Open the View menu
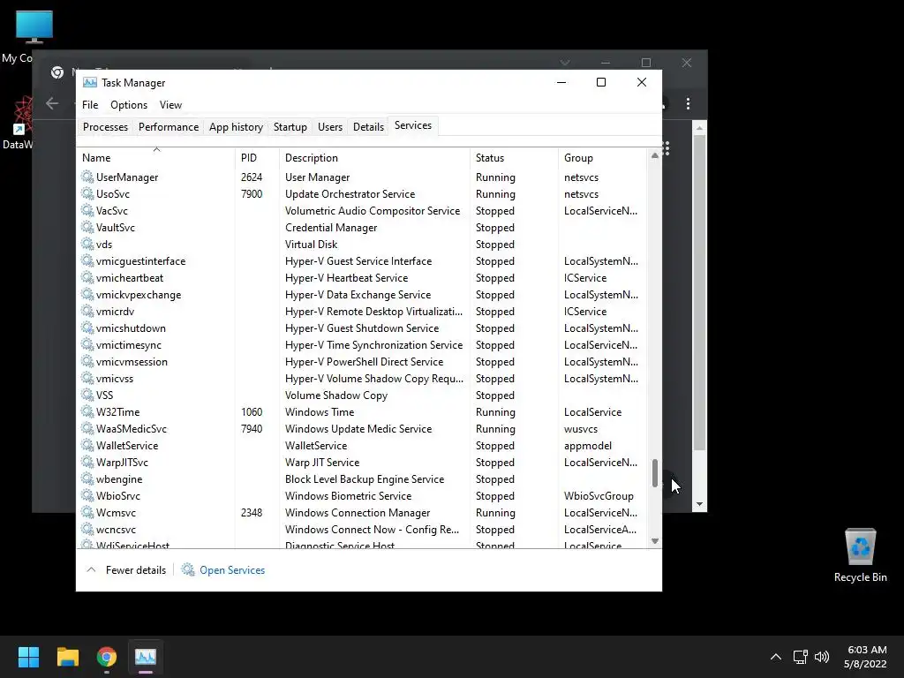 tap(170, 104)
